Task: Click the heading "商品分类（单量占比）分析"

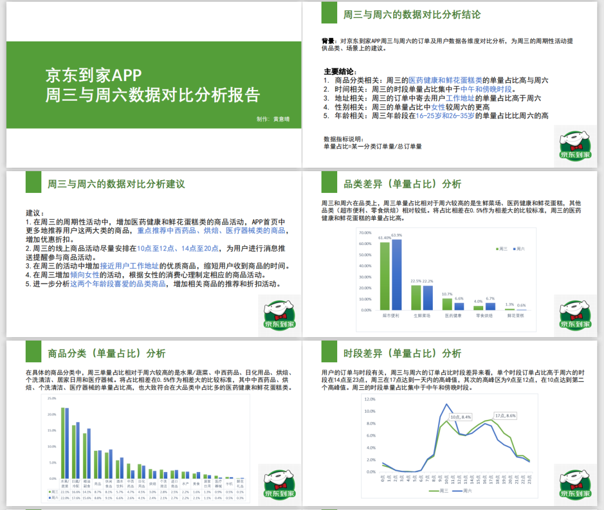Action: 106,353
